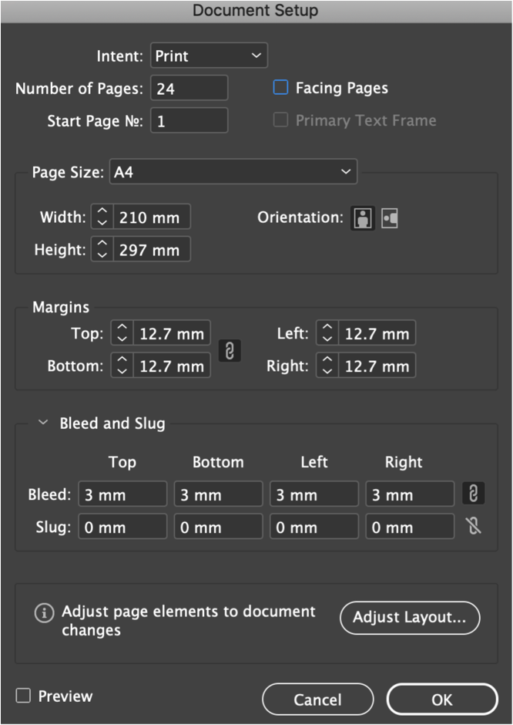Image resolution: width=513 pixels, height=725 pixels.
Task: Click the Number of Pages field
Action: (189, 88)
